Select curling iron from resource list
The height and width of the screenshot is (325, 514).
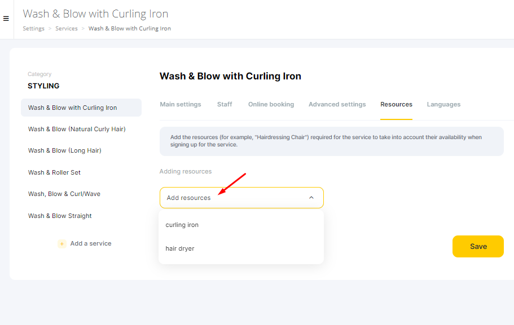click(182, 225)
